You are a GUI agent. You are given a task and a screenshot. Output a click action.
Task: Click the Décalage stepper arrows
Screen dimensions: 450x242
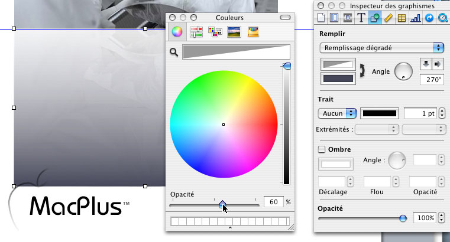tap(350, 182)
